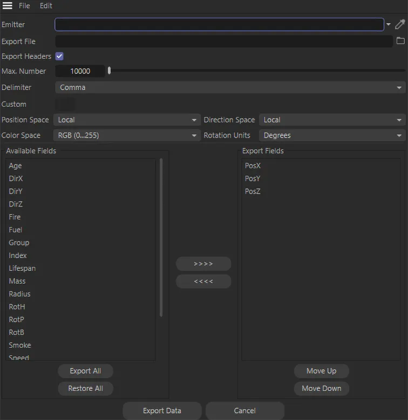Expand the Direction Space dropdown
Screen dimensions: 408x420
point(332,120)
